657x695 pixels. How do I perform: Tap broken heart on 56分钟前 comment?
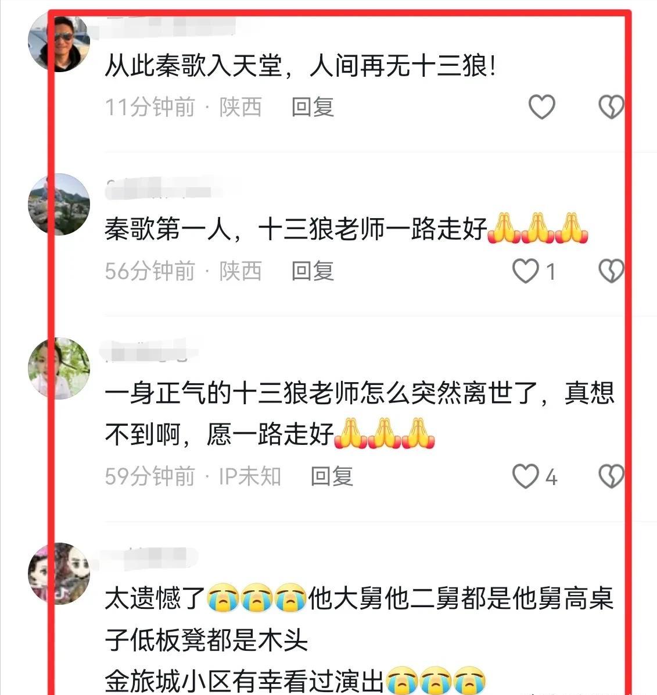point(612,271)
